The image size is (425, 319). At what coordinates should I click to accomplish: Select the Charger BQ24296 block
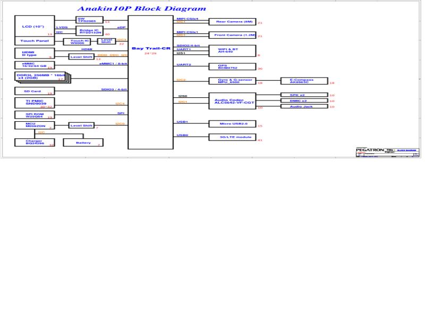pyautogui.click(x=35, y=142)
